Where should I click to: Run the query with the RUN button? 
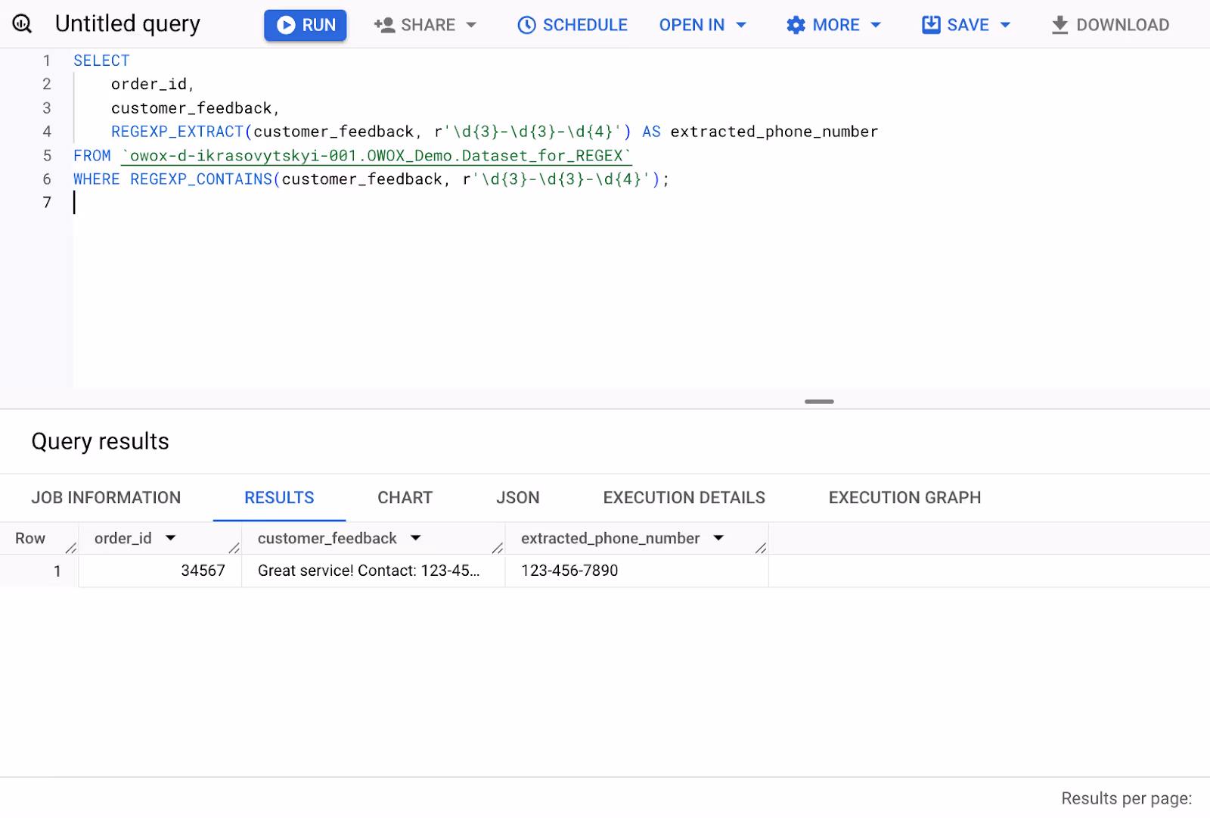(305, 25)
